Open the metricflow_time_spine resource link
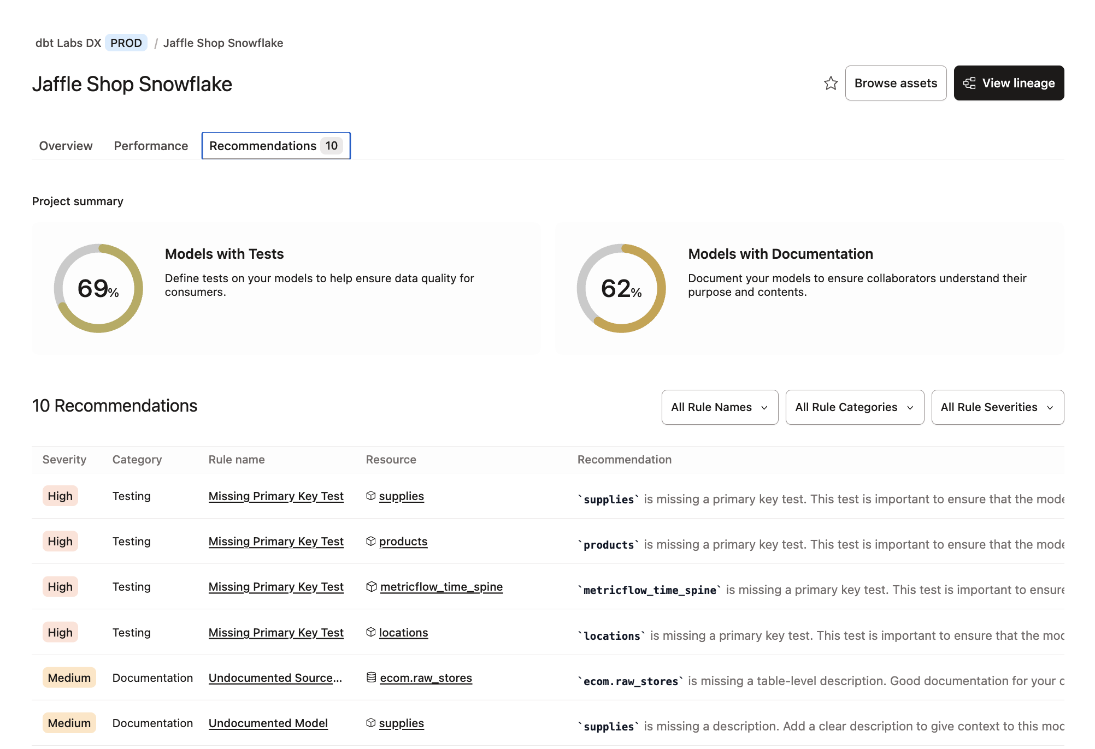 [x=441, y=587]
